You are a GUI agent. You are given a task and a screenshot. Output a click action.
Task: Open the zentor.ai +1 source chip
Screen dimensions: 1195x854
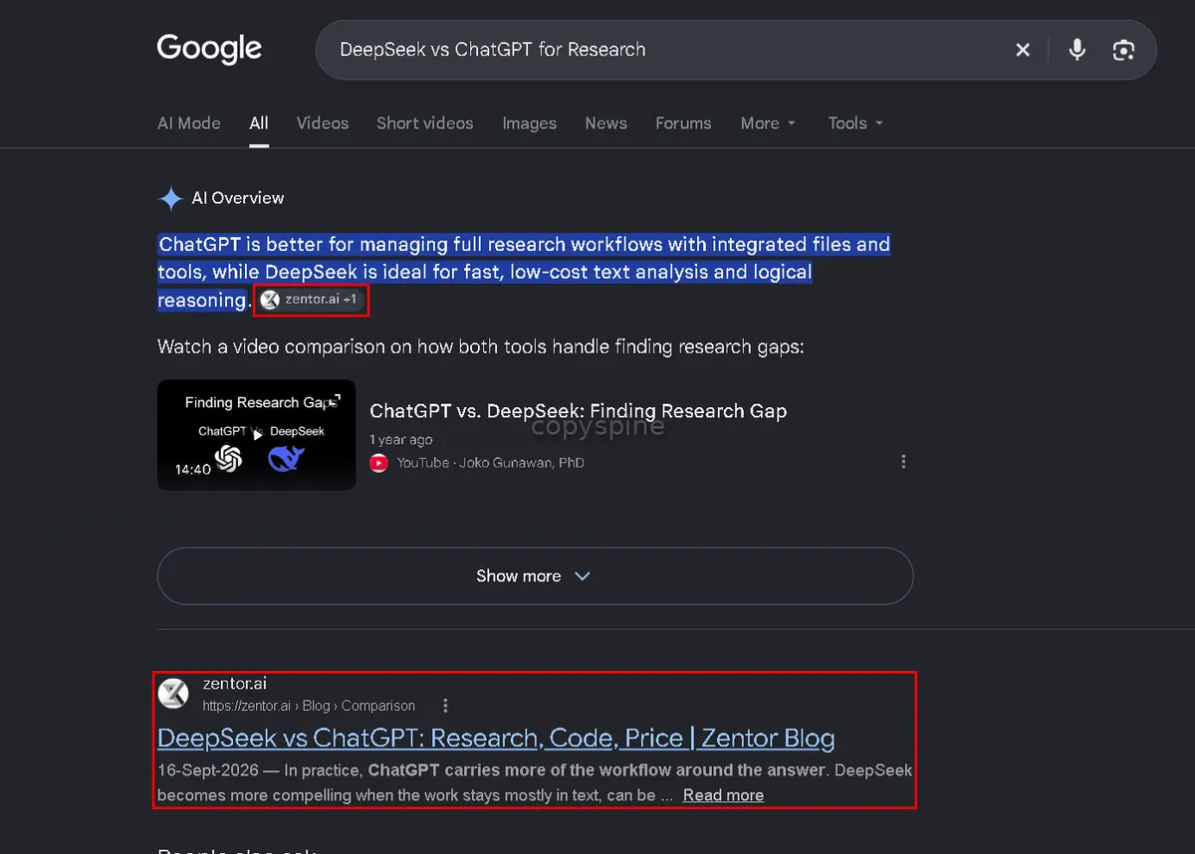pyautogui.click(x=312, y=300)
